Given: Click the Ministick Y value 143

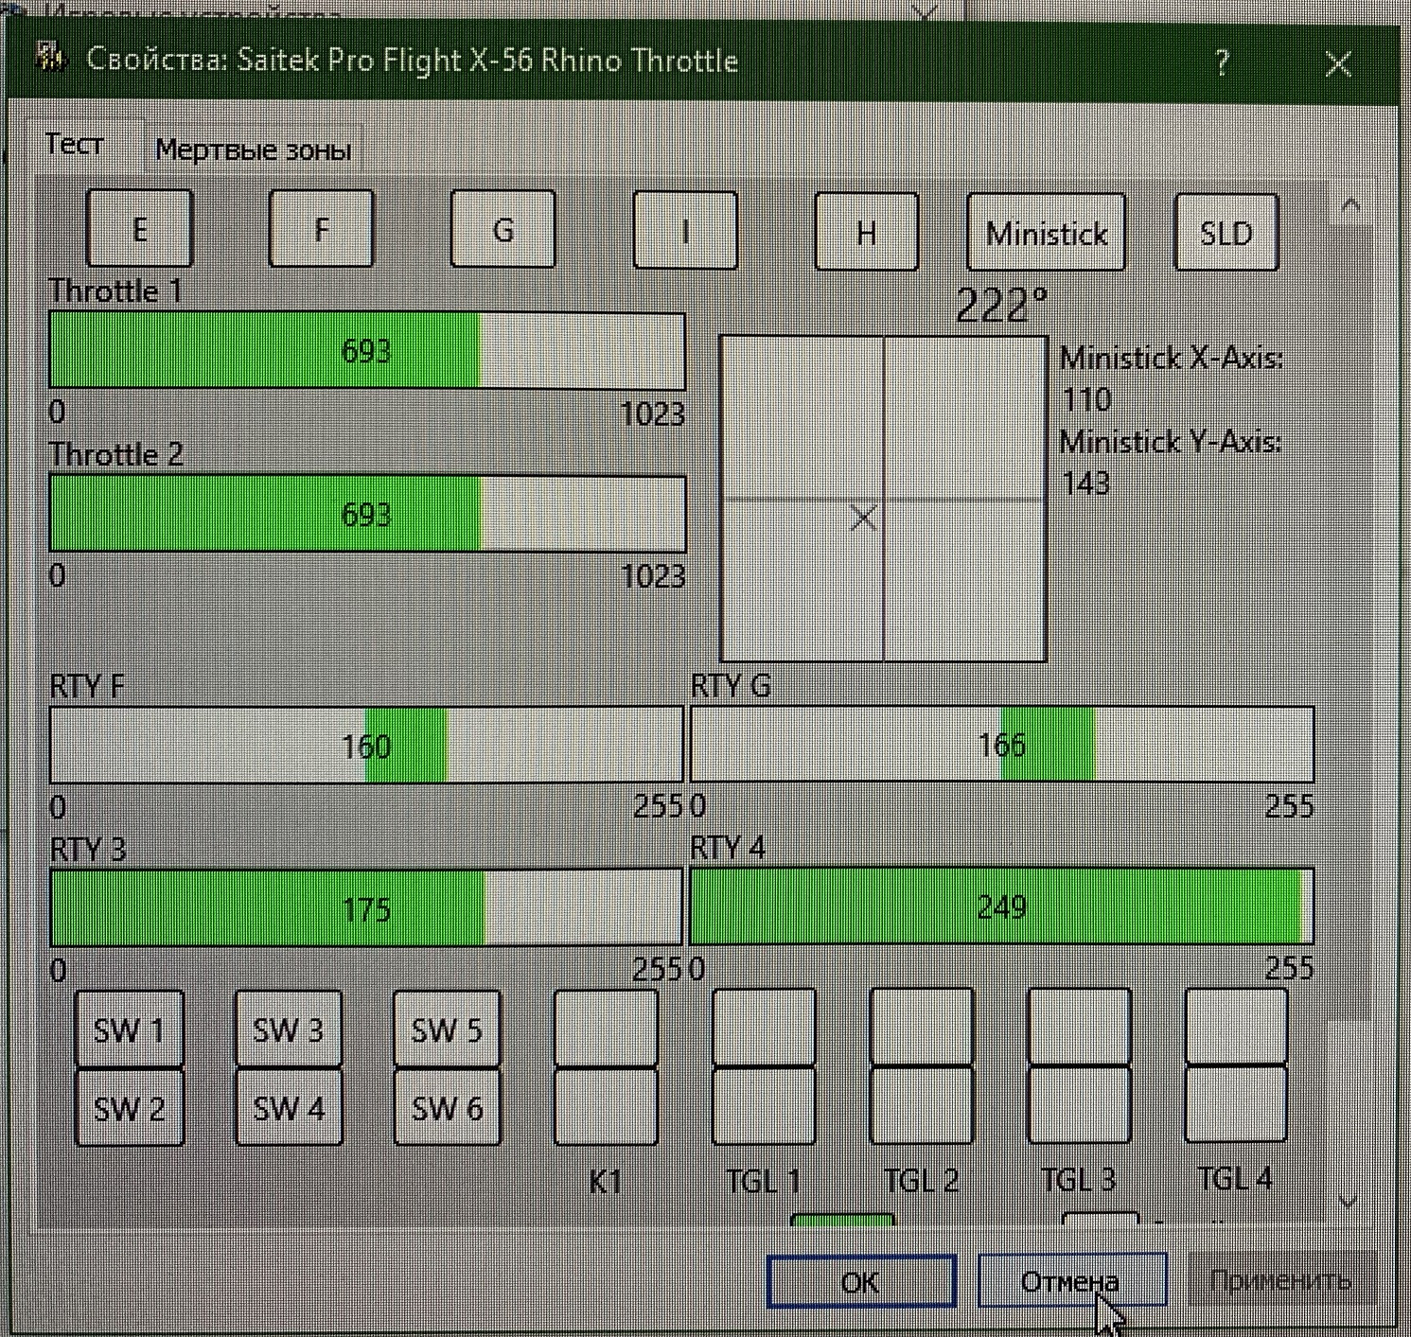Looking at the screenshot, I should 1085,484.
